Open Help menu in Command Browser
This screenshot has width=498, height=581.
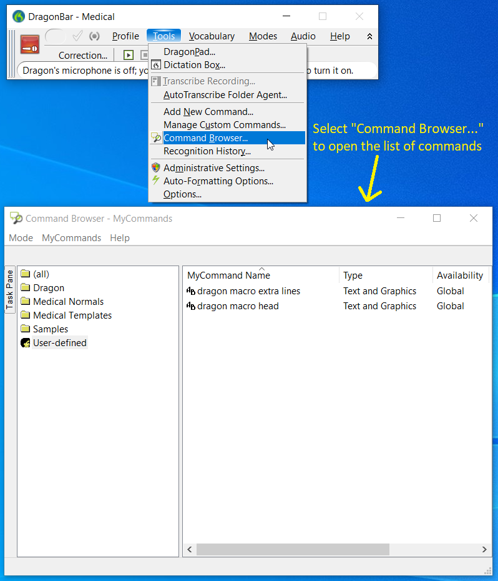120,238
